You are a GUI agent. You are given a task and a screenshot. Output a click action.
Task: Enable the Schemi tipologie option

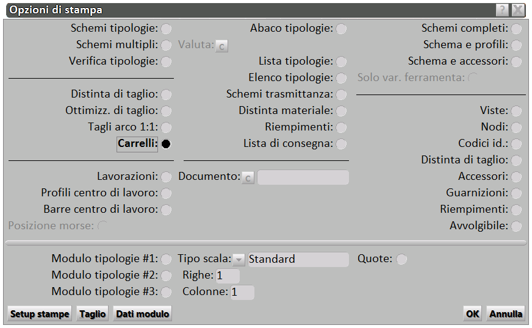166,29
